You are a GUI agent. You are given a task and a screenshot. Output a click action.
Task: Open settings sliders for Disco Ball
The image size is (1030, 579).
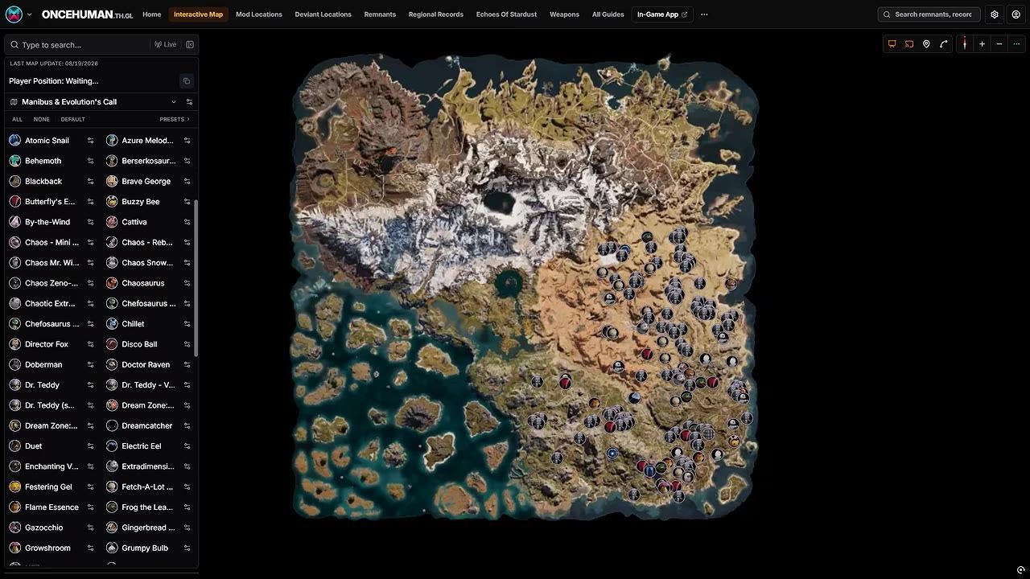[x=187, y=344]
